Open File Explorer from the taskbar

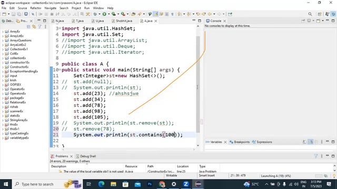tap(114, 184)
